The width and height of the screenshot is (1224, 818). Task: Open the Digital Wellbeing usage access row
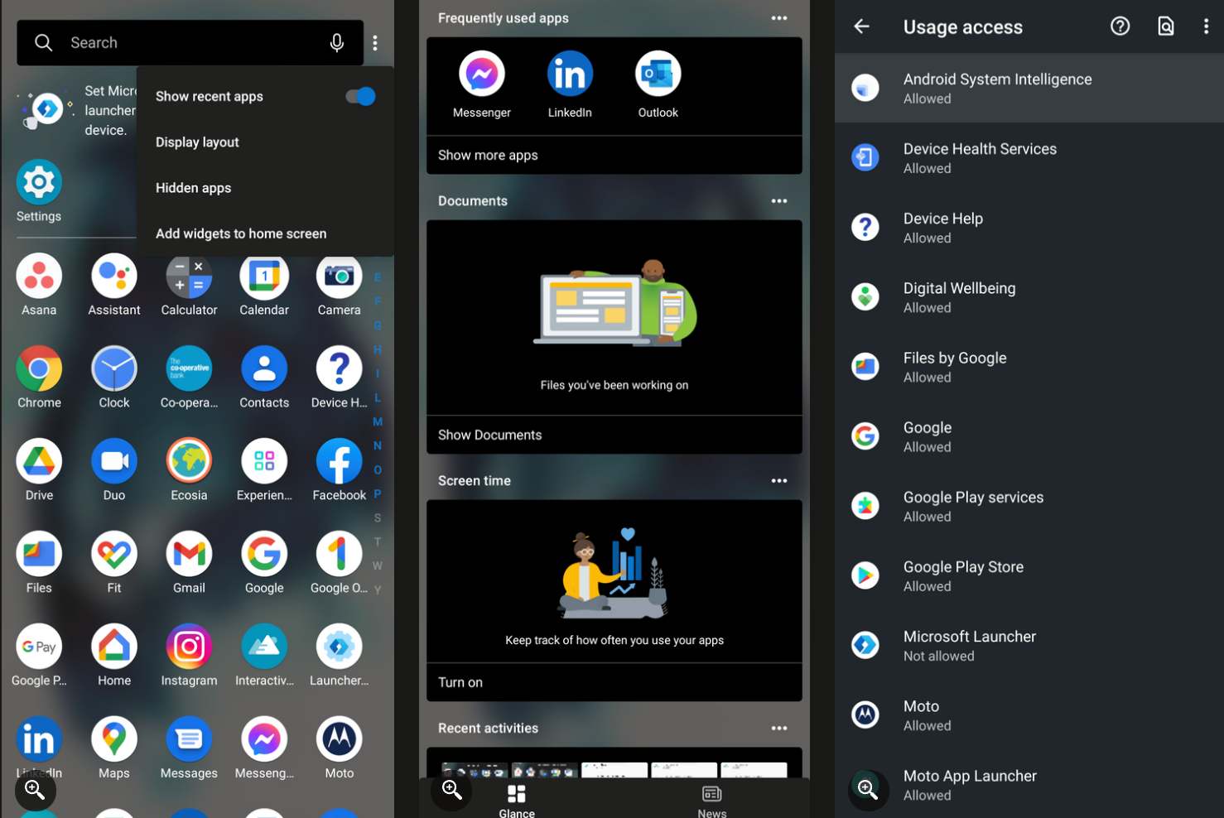pos(1029,296)
